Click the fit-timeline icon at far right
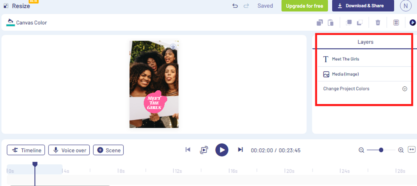Screen dimensions: 417x186 [x=412, y=150]
